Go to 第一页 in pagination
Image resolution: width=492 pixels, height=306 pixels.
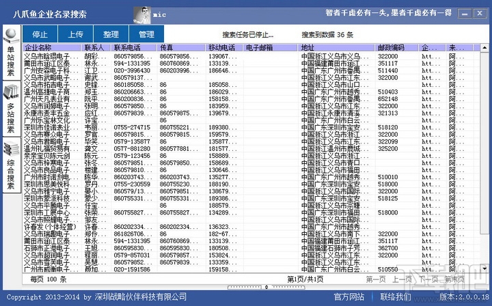pos(376,279)
